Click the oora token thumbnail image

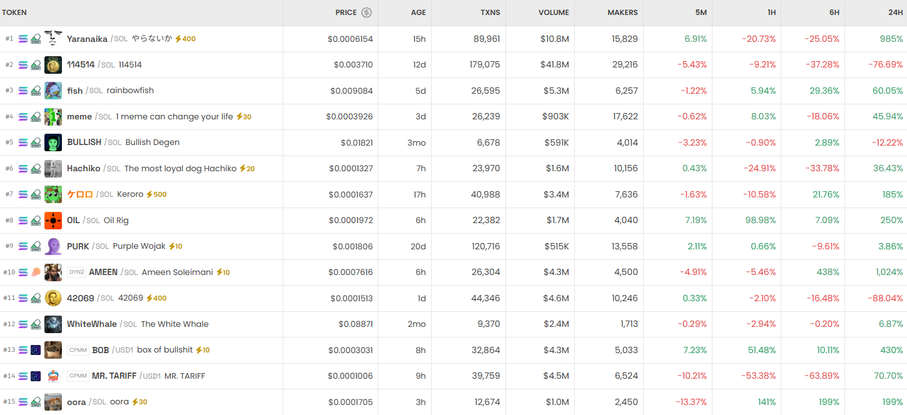pos(53,402)
